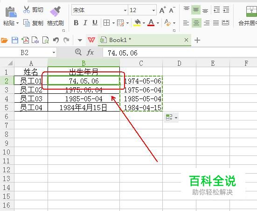Expand fill color dropdown arrow

click(144, 23)
